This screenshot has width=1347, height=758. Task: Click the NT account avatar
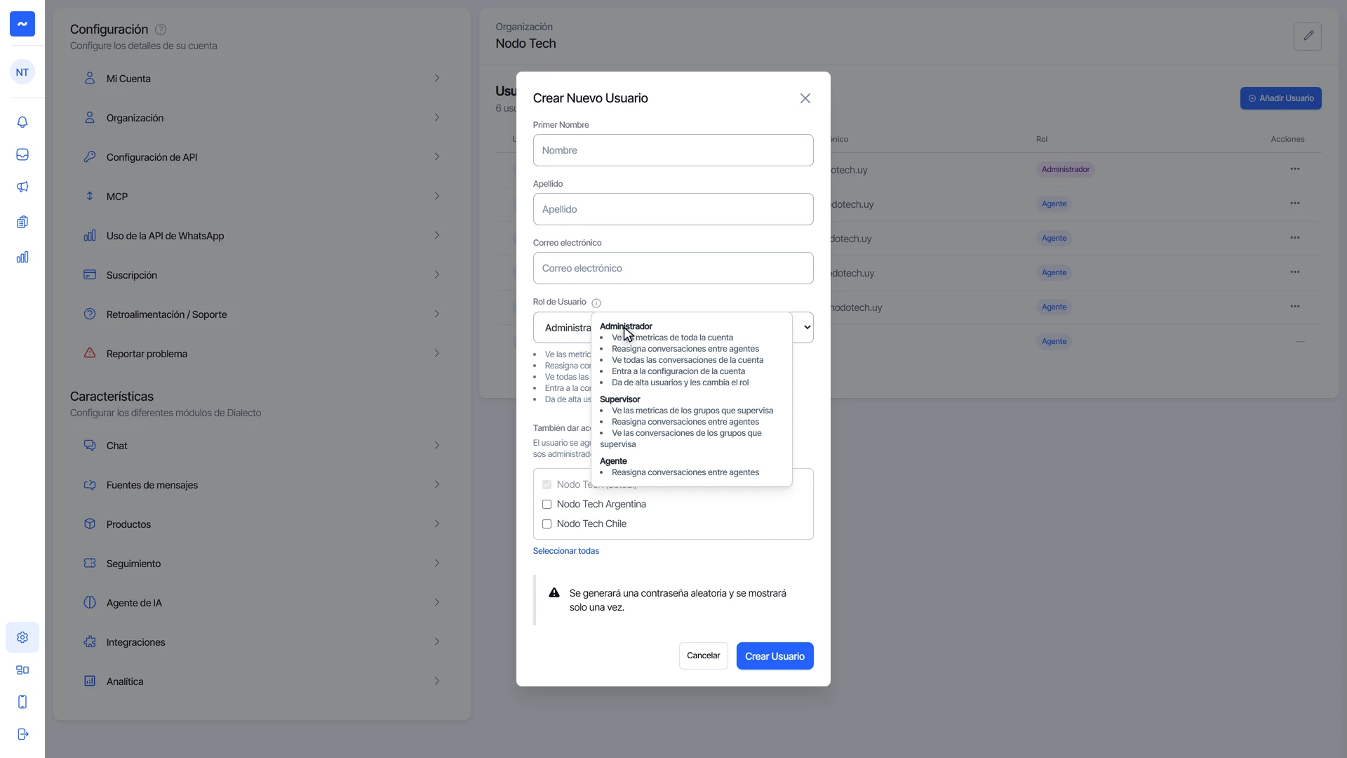22,72
